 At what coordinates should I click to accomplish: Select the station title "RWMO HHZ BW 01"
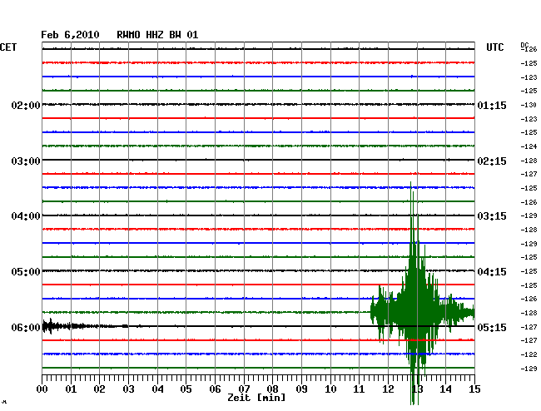[x=157, y=35]
